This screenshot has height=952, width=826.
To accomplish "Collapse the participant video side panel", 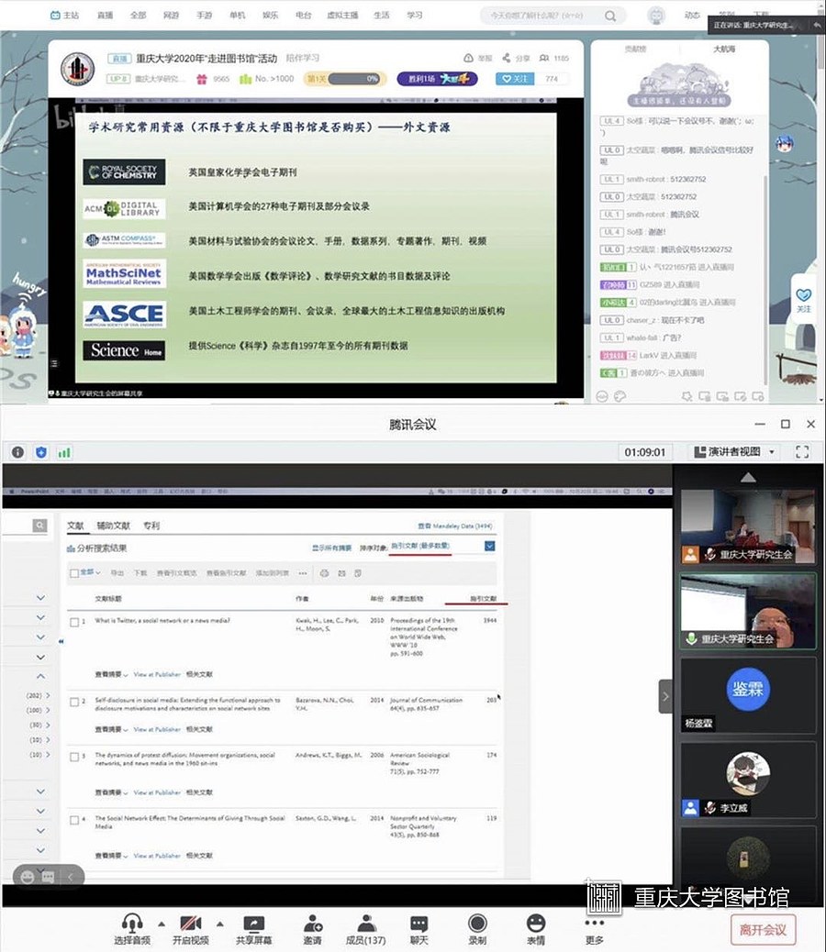I will [665, 696].
